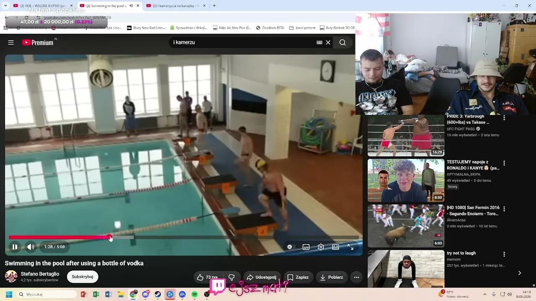
Task: Open Deadlock BETA bookmark
Action: 270,28
